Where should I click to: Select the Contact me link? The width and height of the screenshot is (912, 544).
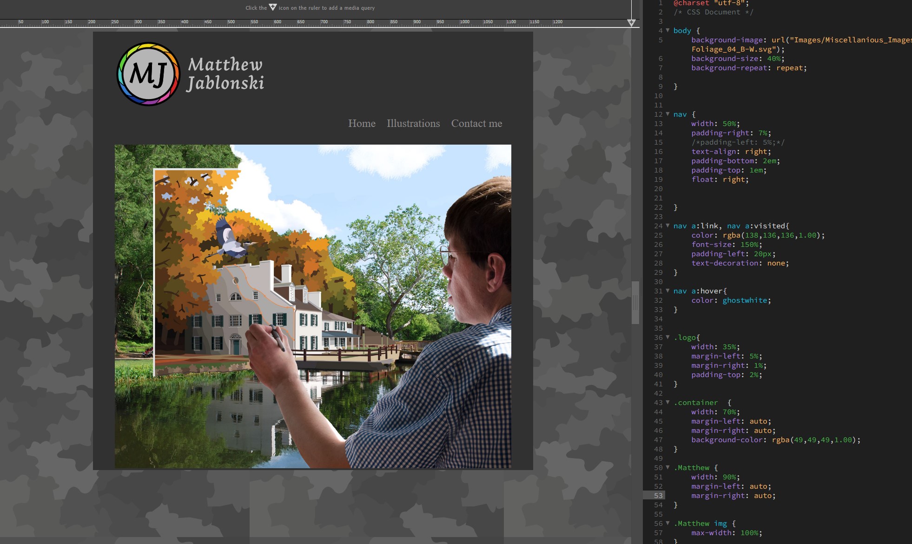[476, 123]
